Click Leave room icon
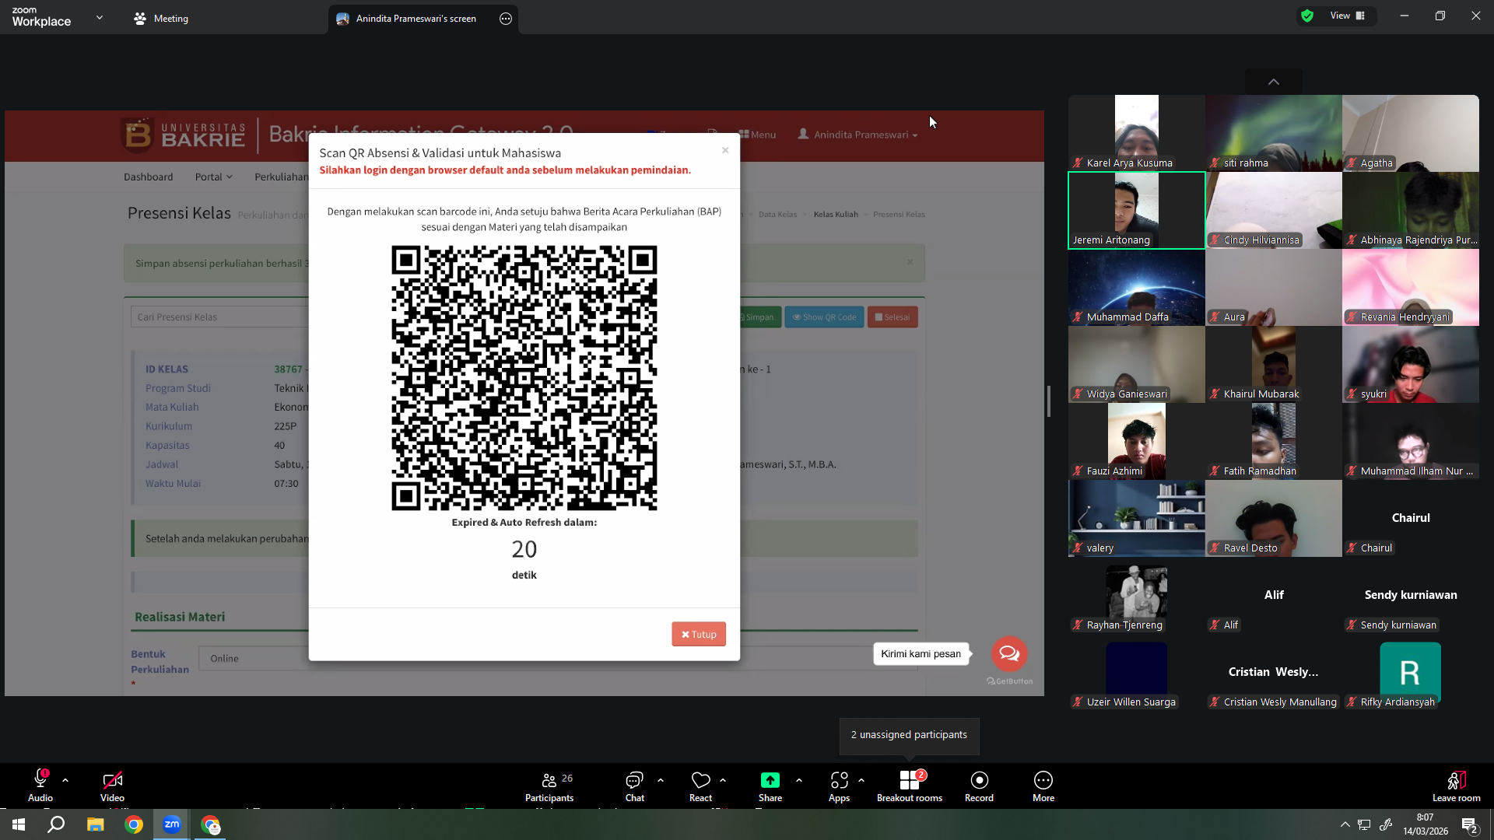Screen dimensions: 1494x840 (1457, 780)
